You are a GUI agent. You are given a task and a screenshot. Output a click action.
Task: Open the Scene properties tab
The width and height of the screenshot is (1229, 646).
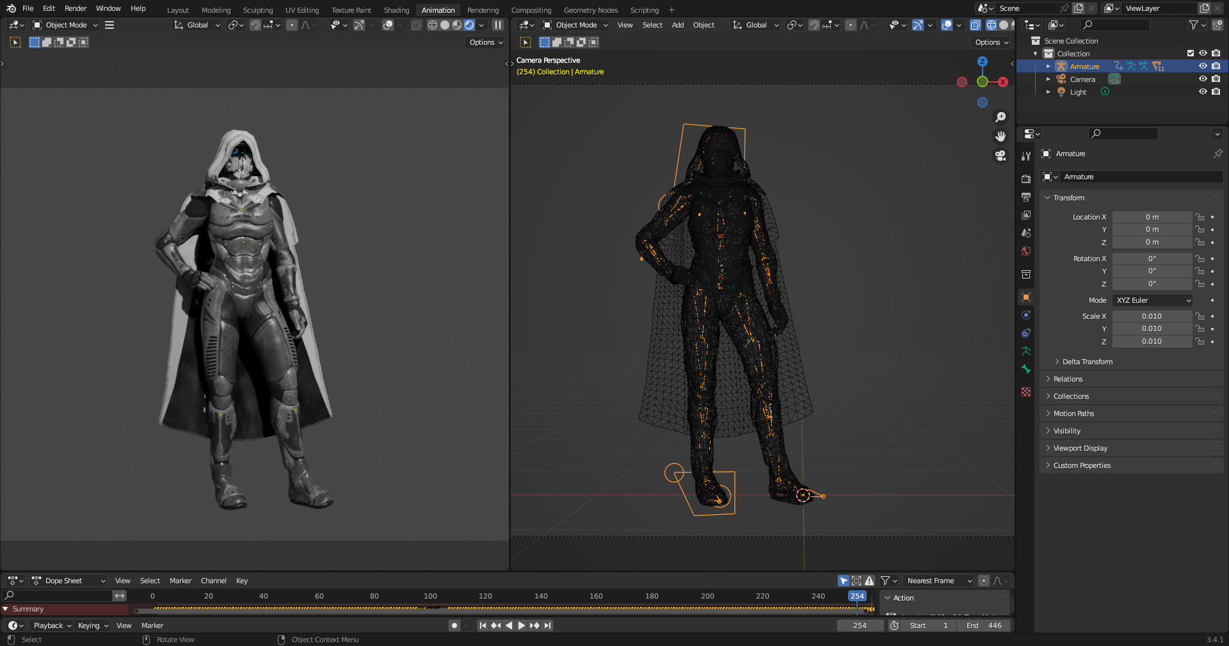point(1026,233)
